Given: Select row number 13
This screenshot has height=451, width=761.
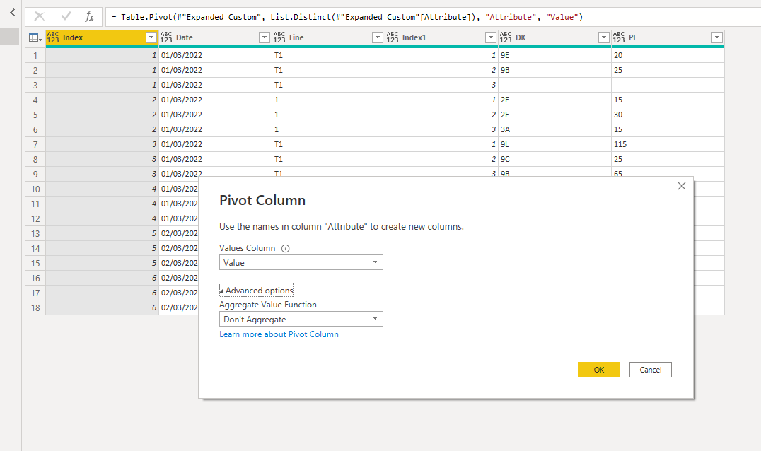Looking at the screenshot, I should [35, 234].
